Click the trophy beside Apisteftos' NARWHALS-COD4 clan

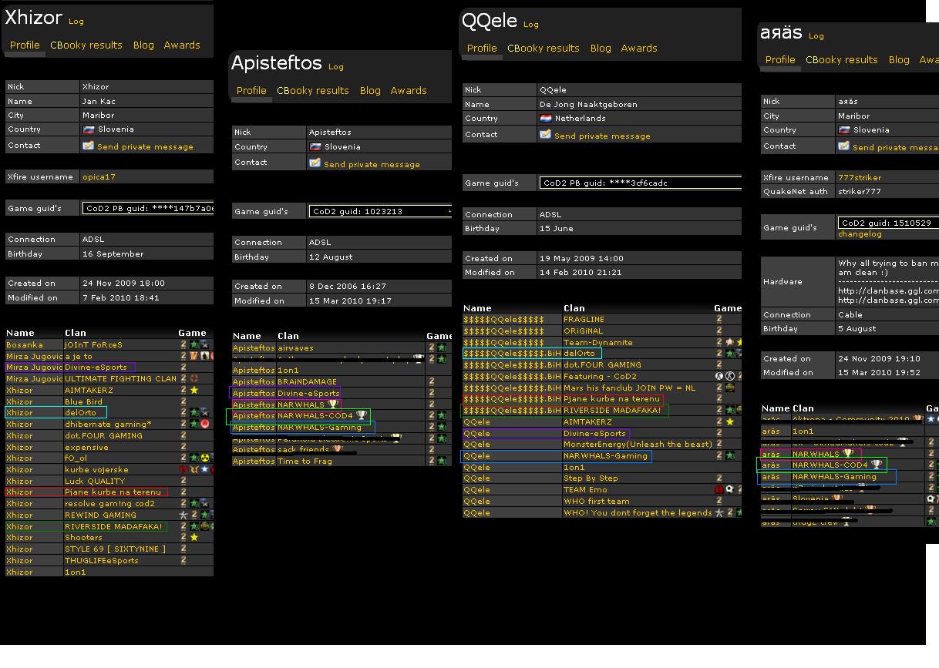[x=361, y=415]
